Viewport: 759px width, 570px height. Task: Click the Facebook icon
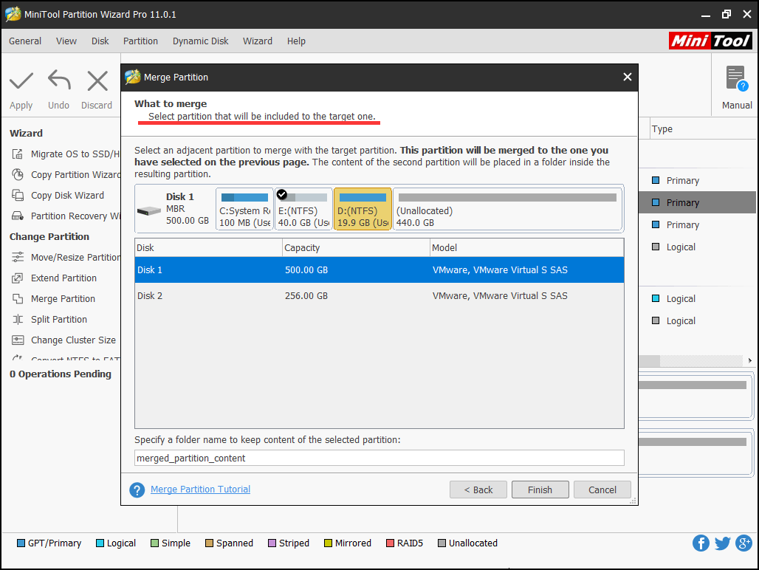point(701,543)
